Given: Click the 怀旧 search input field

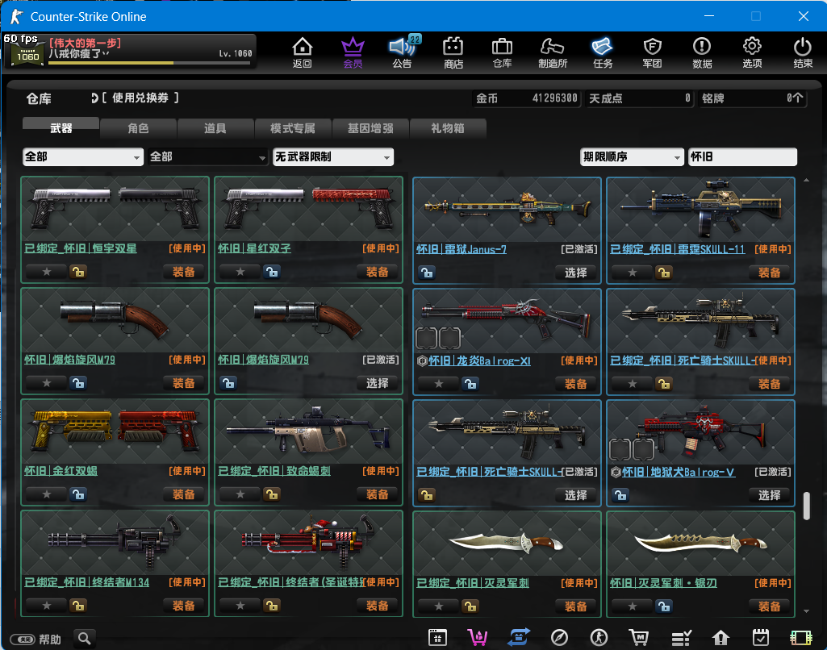Looking at the screenshot, I should 742,156.
